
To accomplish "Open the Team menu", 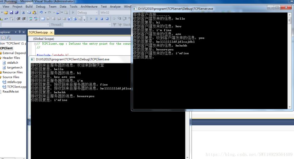I will 52,6.
